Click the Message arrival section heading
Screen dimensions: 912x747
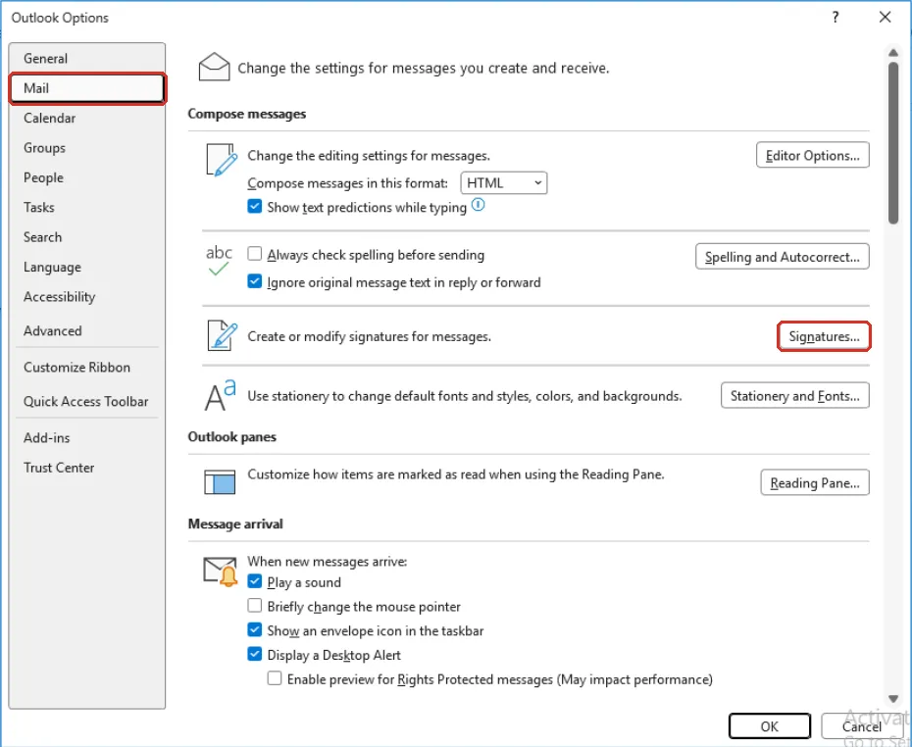point(235,523)
